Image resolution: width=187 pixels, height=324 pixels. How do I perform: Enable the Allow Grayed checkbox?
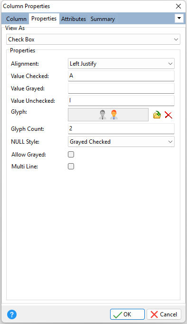click(71, 154)
